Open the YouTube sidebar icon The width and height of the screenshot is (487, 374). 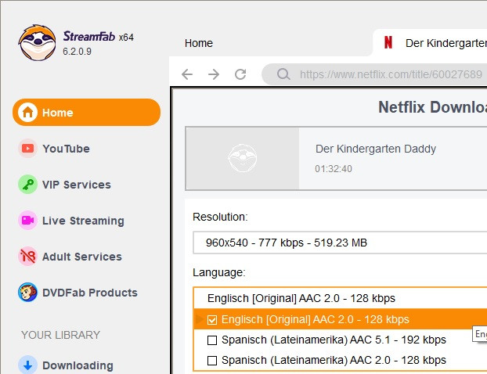28,149
